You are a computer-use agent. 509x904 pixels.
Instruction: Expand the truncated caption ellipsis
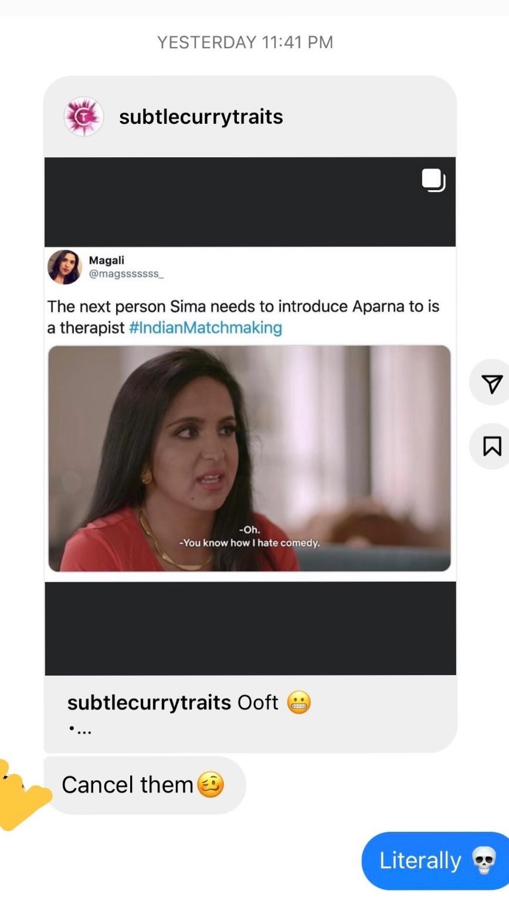80,731
